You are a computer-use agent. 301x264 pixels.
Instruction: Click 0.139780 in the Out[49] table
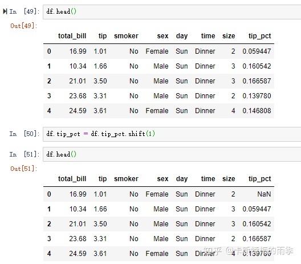pyautogui.click(x=257, y=96)
